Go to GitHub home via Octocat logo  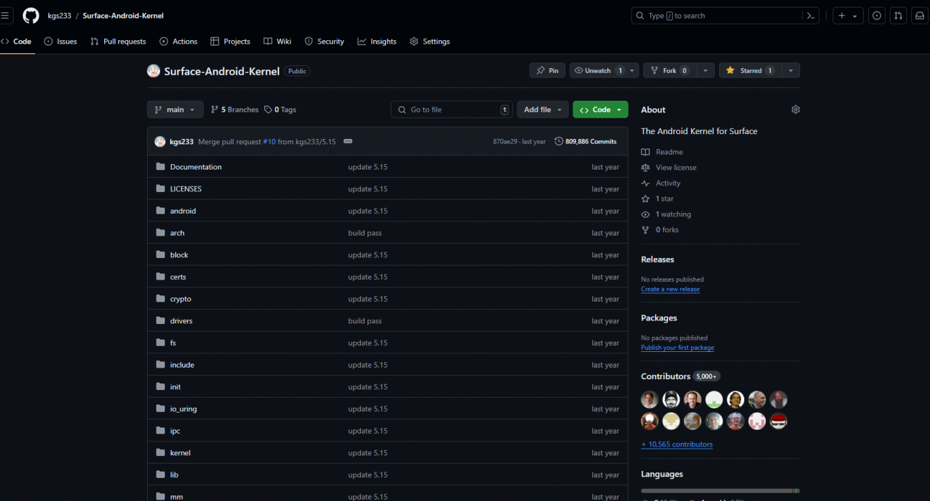point(31,16)
